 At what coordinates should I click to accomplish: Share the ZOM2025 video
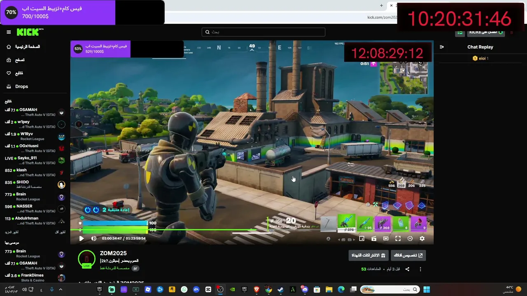pyautogui.click(x=407, y=269)
